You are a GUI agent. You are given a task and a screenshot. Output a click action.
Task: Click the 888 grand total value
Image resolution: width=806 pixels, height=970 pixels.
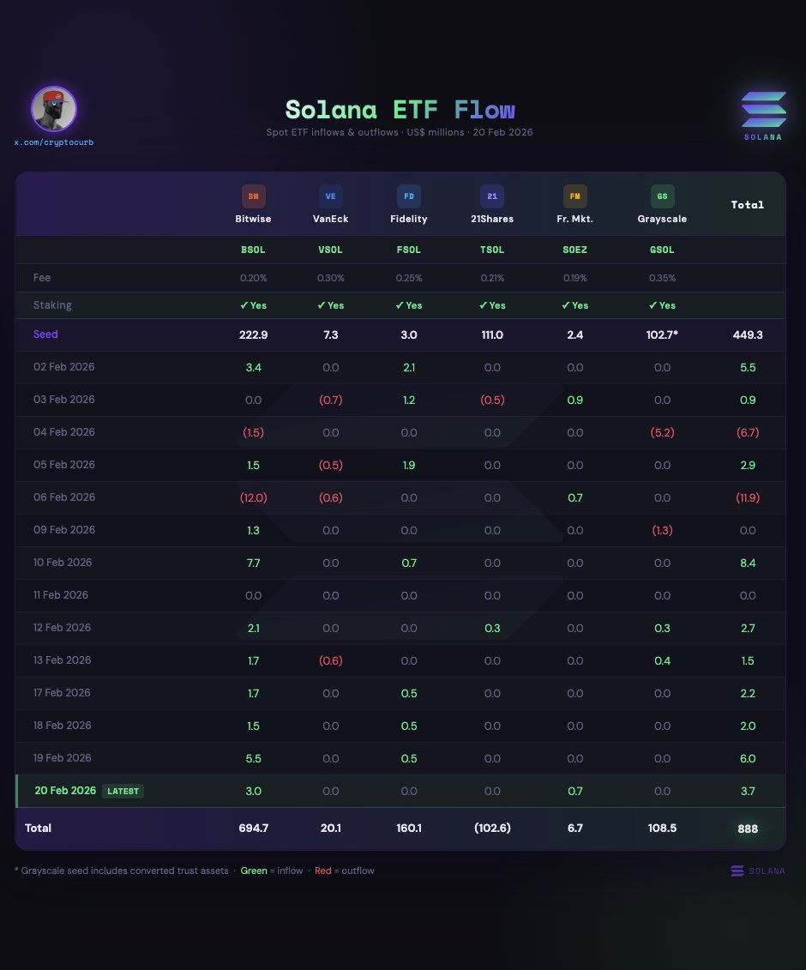[x=747, y=828]
